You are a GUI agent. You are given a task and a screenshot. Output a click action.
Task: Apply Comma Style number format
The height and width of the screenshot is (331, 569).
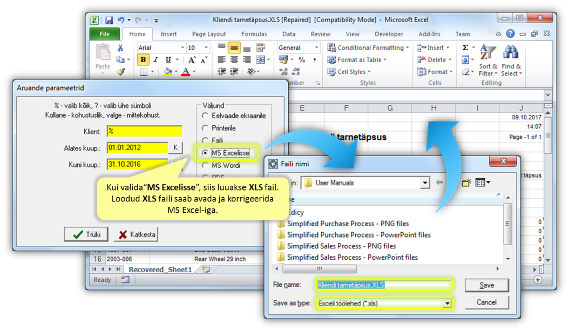point(314,60)
